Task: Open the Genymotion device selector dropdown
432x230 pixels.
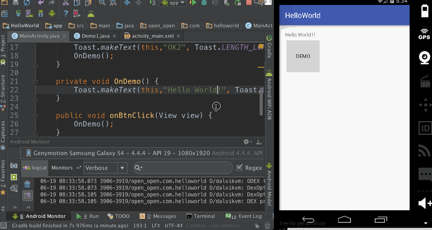Action: click(x=142, y=153)
